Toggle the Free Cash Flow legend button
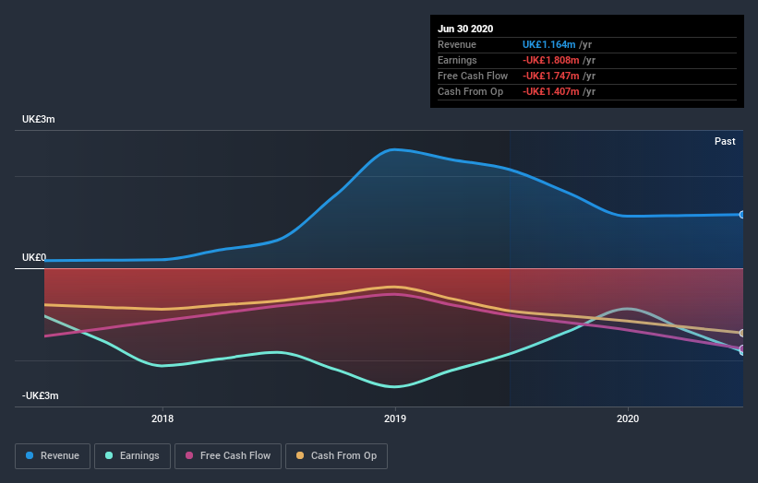 [x=228, y=456]
